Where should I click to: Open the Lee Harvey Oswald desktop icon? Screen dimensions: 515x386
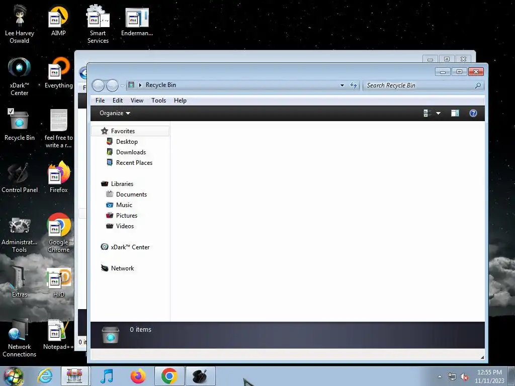click(20, 25)
